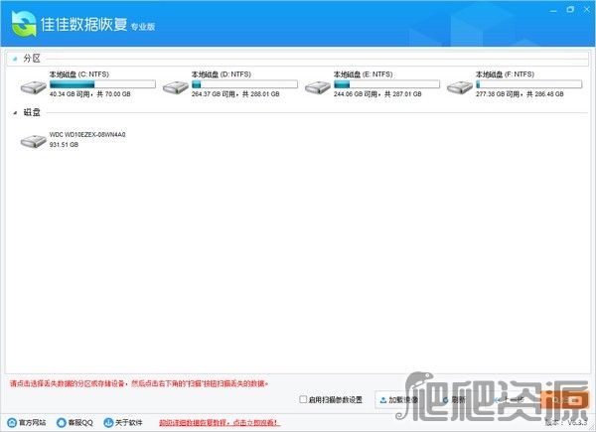Go back with the 上一步 button
This screenshot has width=596, height=432.
click(509, 399)
